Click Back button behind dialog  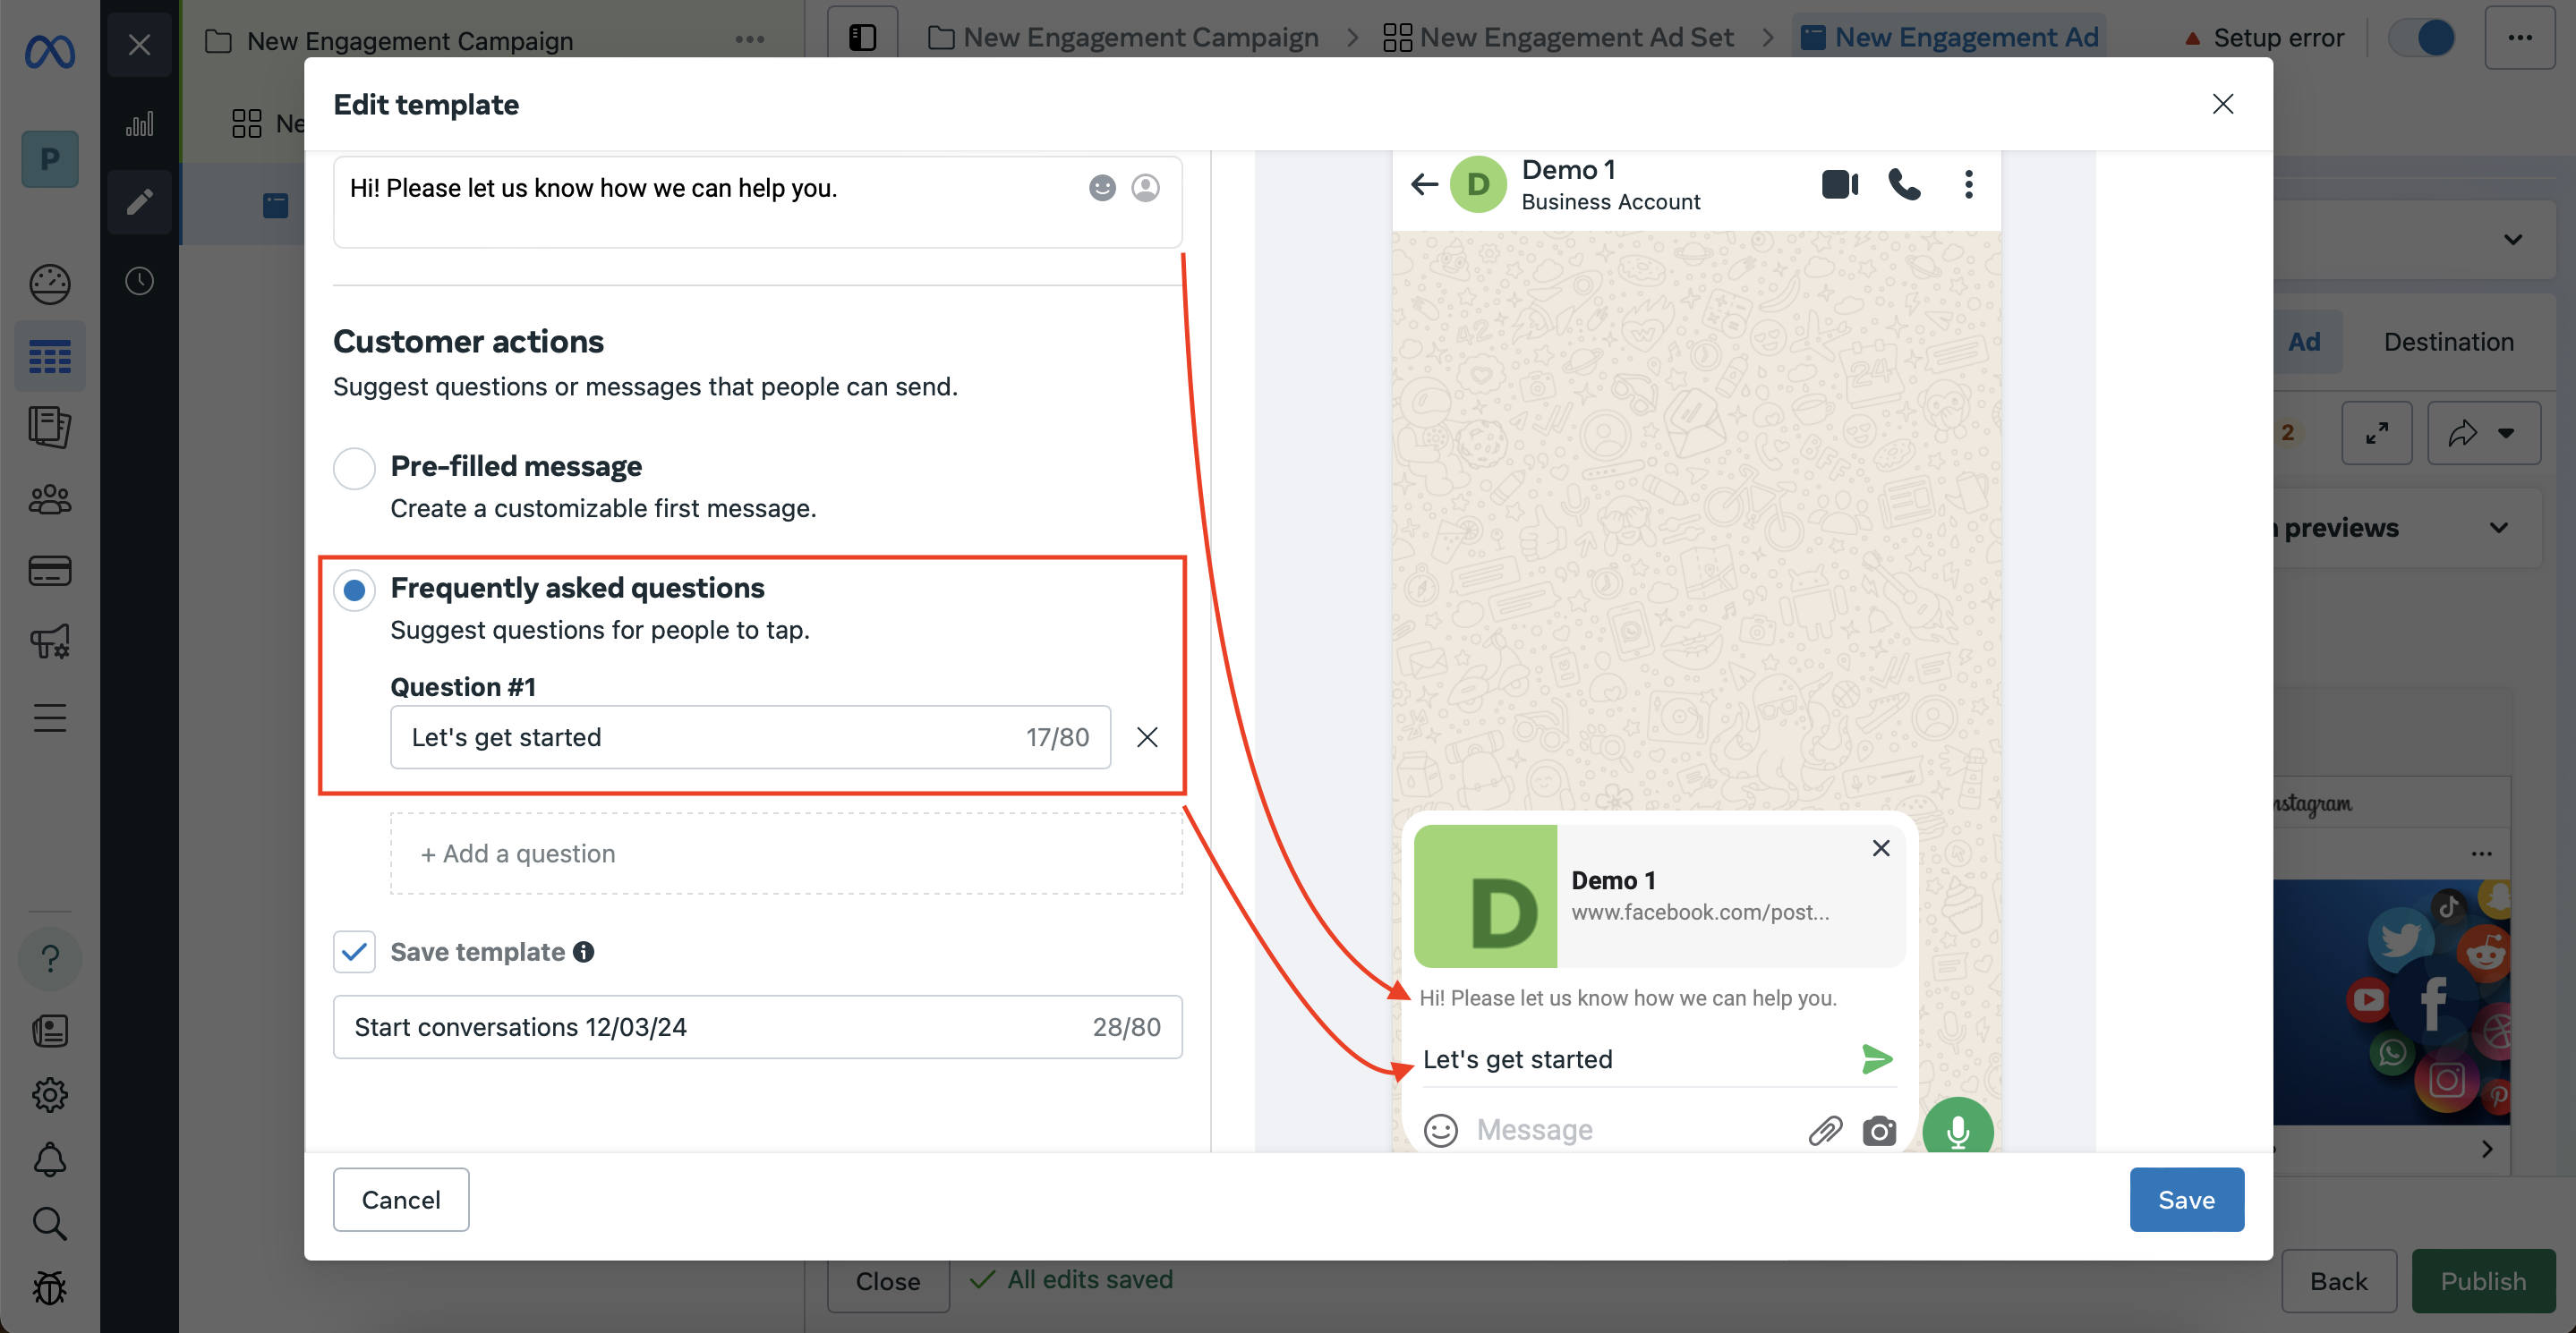[2338, 1280]
